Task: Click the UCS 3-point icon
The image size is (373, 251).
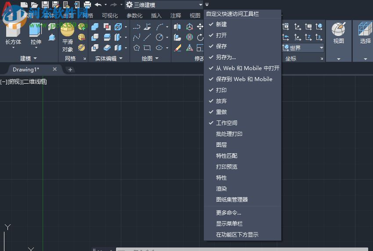Action: point(319,37)
